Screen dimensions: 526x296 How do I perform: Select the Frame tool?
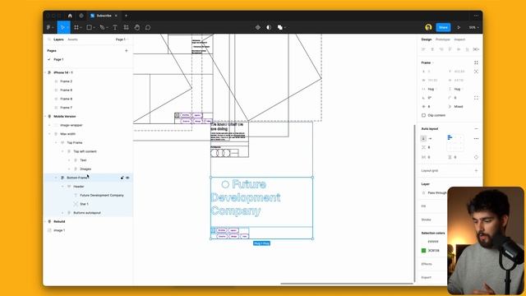point(76,27)
